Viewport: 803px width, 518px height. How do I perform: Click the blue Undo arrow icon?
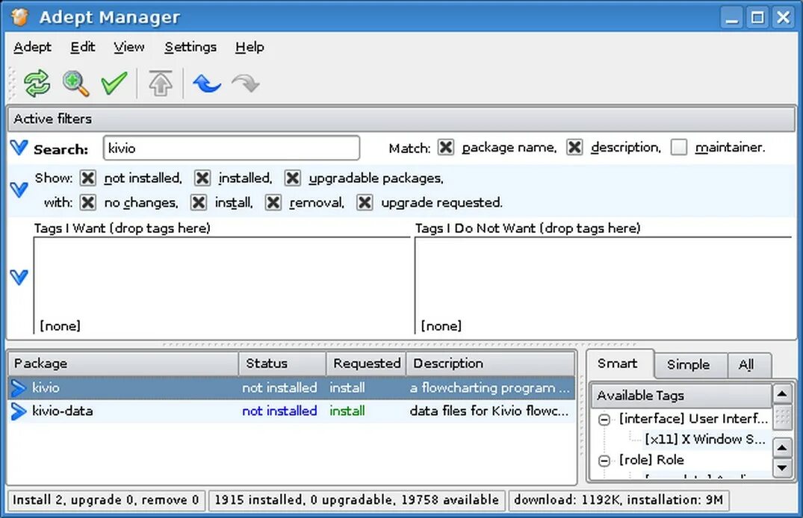tap(207, 84)
